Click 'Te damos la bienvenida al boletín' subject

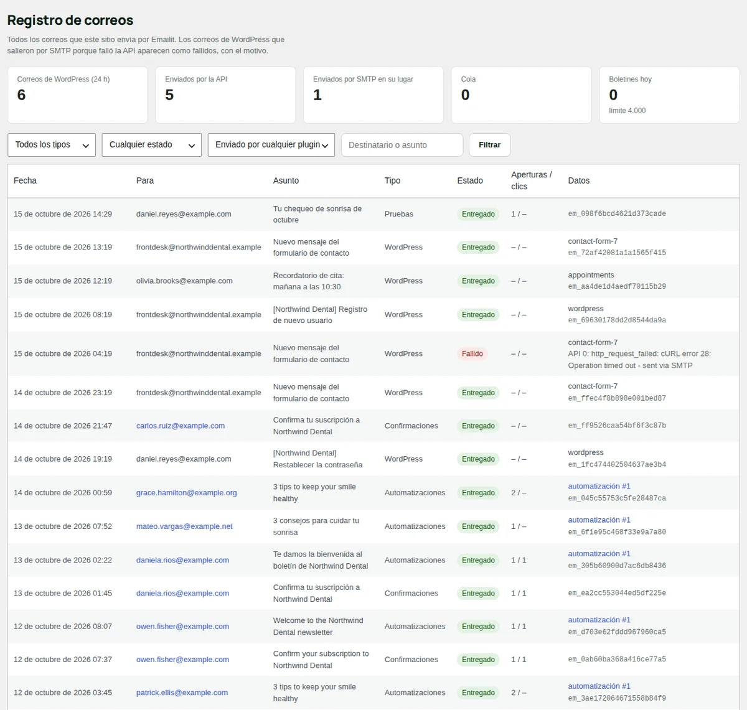321,560
